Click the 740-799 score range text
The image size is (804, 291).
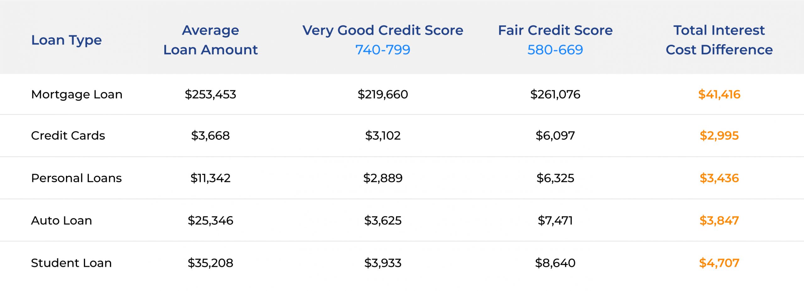tap(383, 50)
